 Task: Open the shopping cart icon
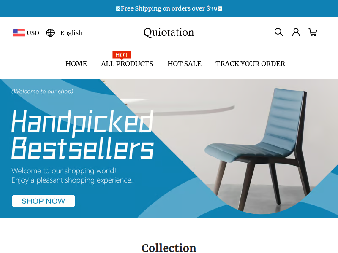tap(313, 32)
